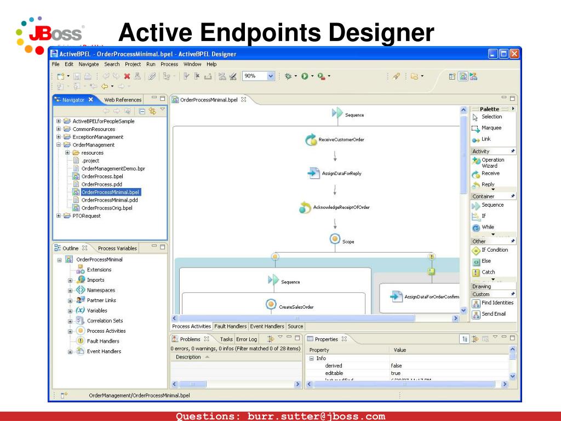Viewport: 561px width, 421px height.
Task: Switch to the Web References tab
Action: pyautogui.click(x=123, y=100)
